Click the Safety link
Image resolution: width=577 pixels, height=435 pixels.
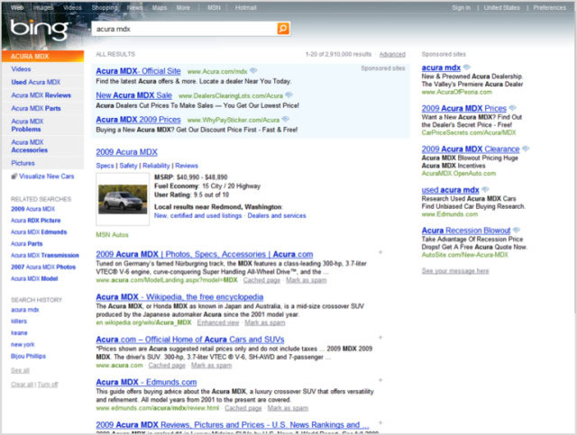(x=128, y=166)
